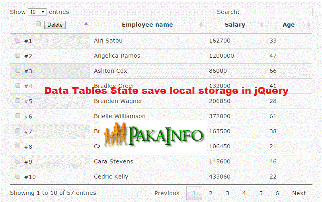Jump to page 6 of pagination

(277, 193)
